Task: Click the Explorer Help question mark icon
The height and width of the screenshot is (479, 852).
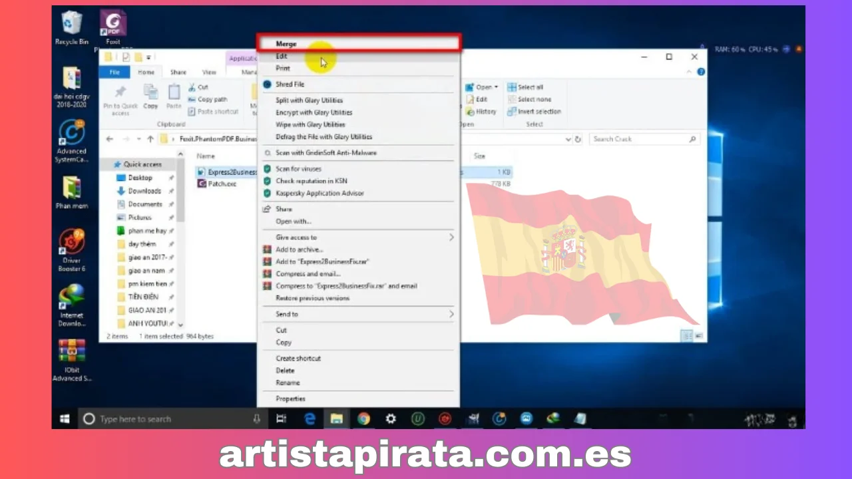Action: pyautogui.click(x=701, y=72)
